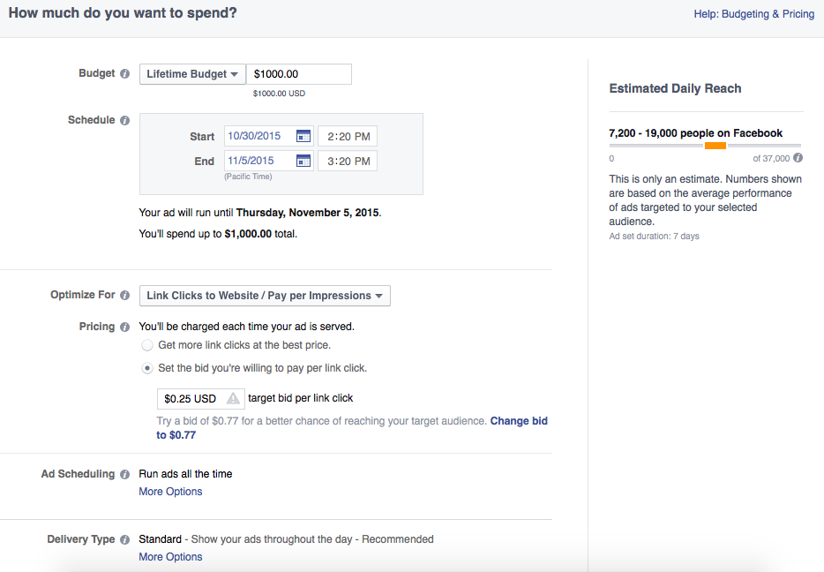Click More Options under Delivery Type
This screenshot has width=824, height=572.
170,557
